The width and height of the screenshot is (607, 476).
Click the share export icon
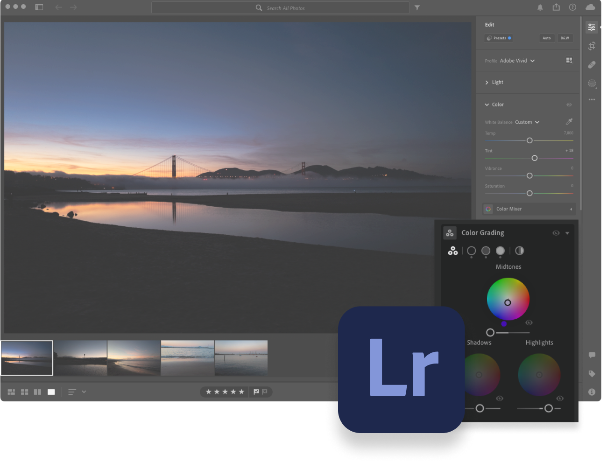[x=556, y=7]
